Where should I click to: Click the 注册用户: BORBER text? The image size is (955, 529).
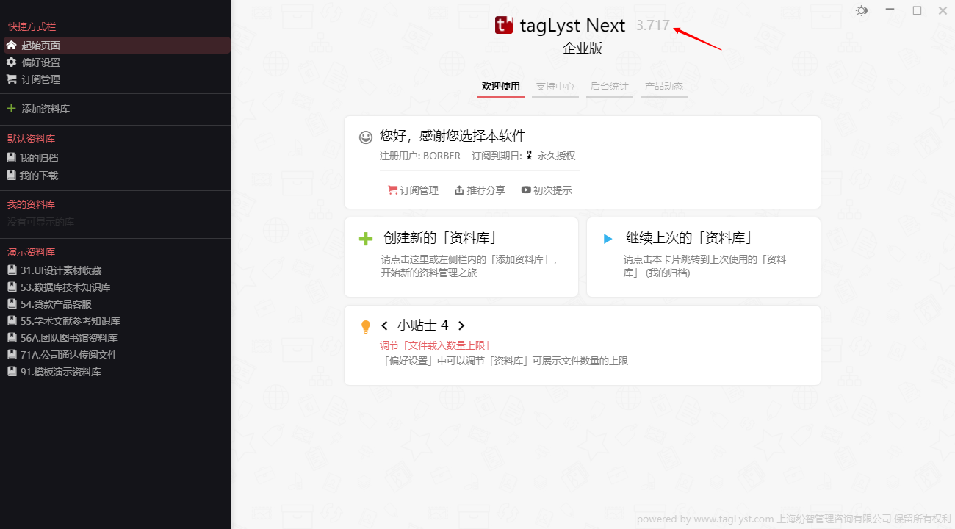click(420, 156)
